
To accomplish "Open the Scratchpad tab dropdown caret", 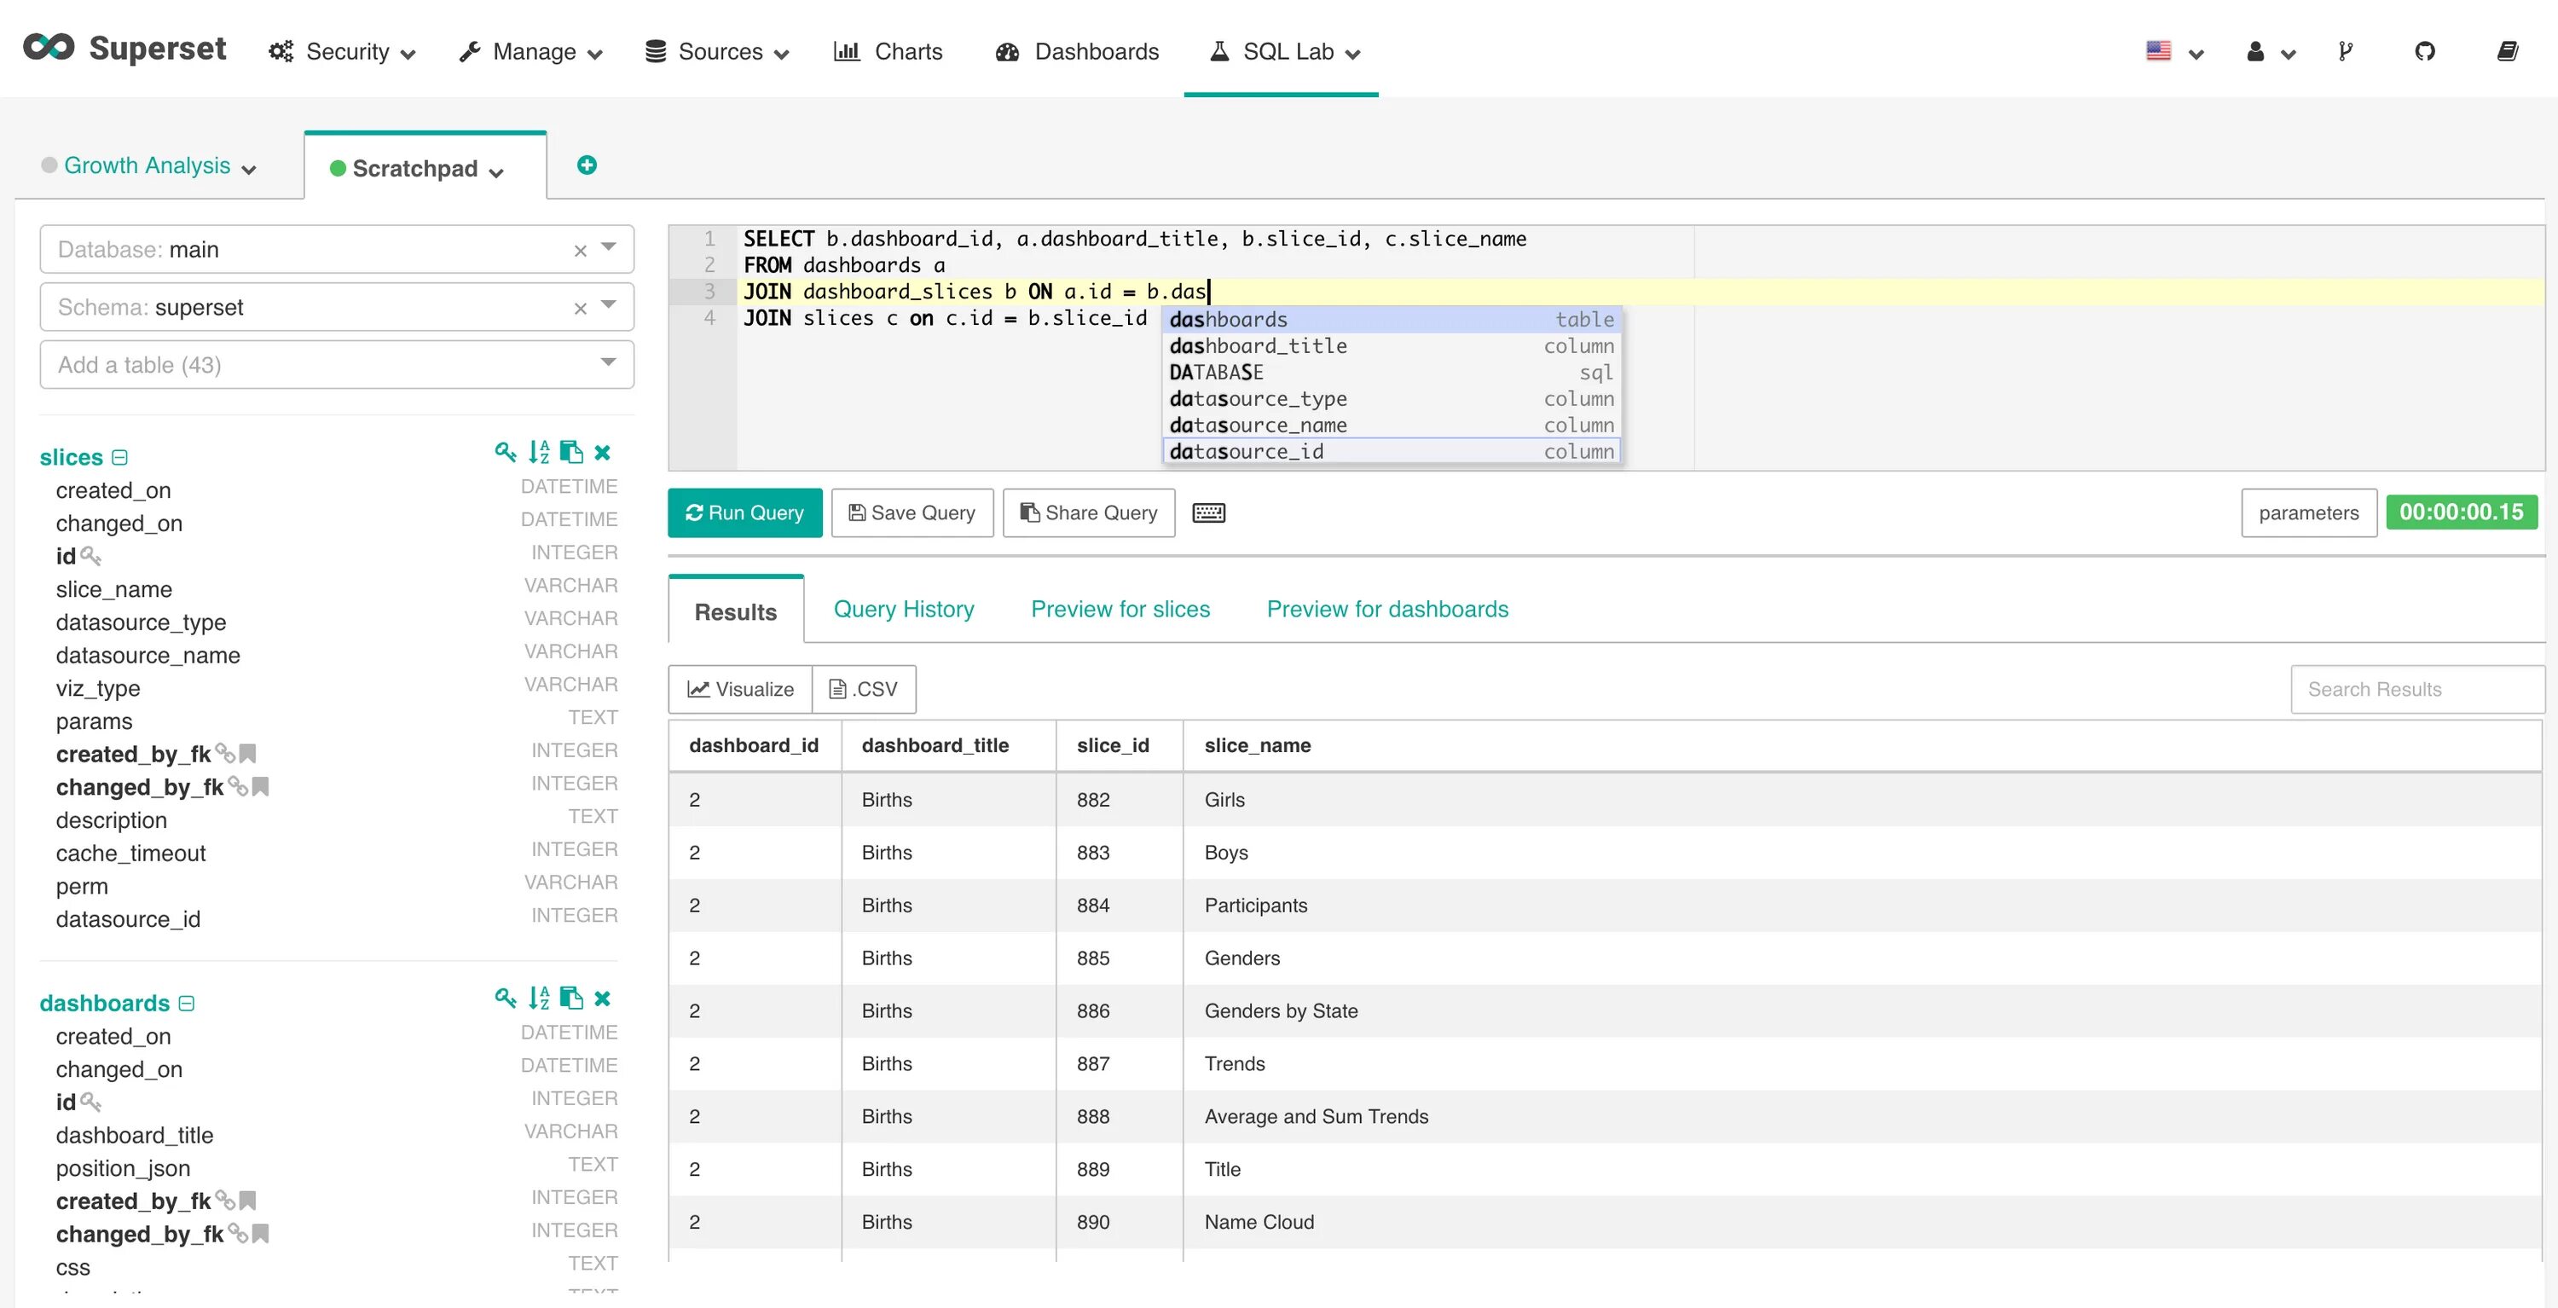I will point(496,172).
